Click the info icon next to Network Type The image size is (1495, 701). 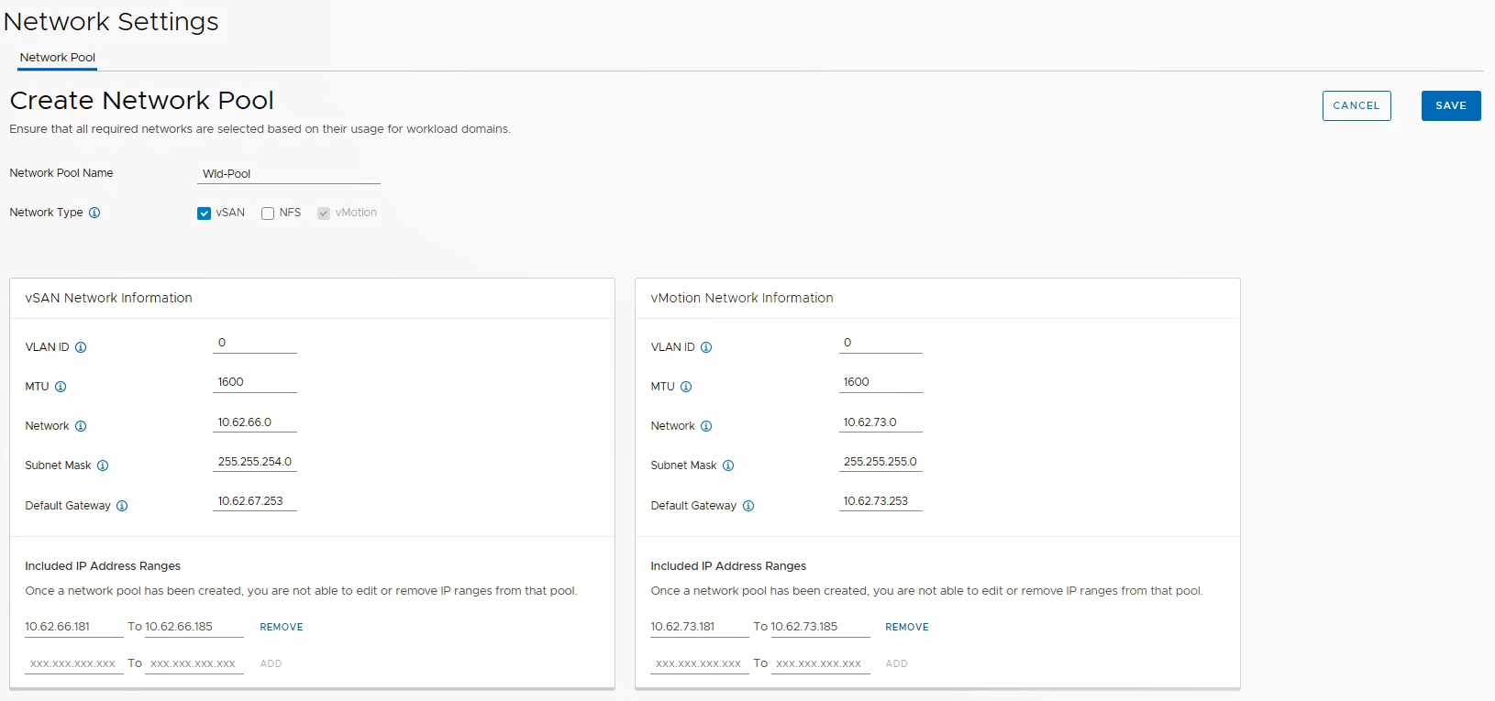coord(94,213)
